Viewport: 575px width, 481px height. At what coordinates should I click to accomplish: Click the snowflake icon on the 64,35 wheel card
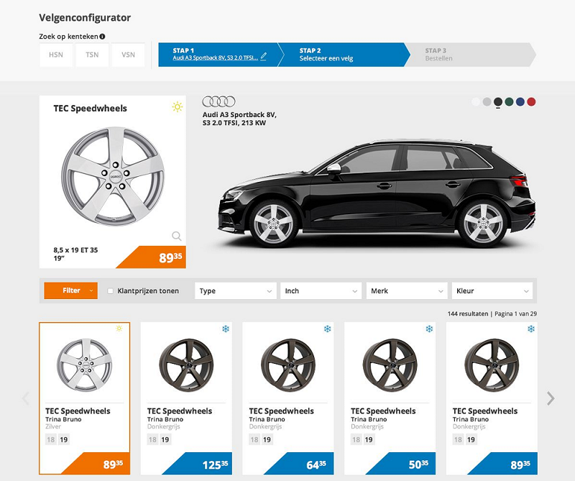click(328, 329)
